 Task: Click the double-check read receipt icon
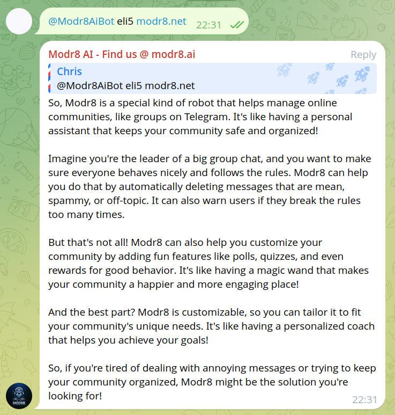tap(235, 25)
